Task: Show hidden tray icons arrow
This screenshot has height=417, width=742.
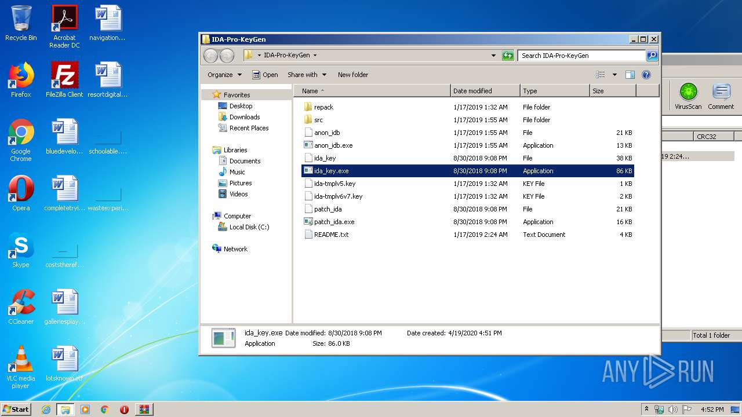Action: pos(646,409)
